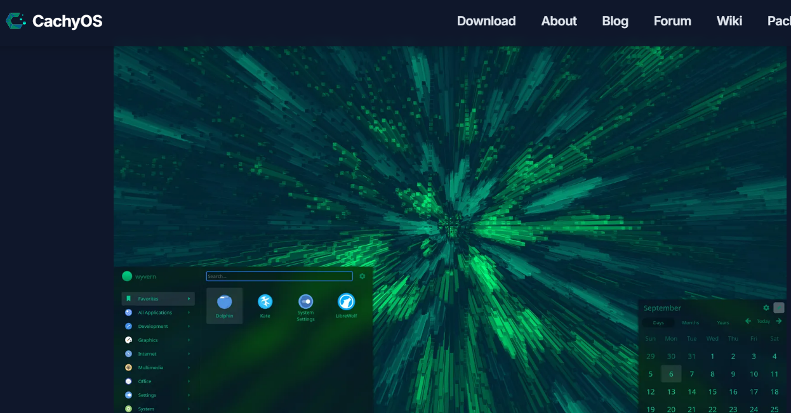Expand the Settings submenu arrow

[189, 395]
